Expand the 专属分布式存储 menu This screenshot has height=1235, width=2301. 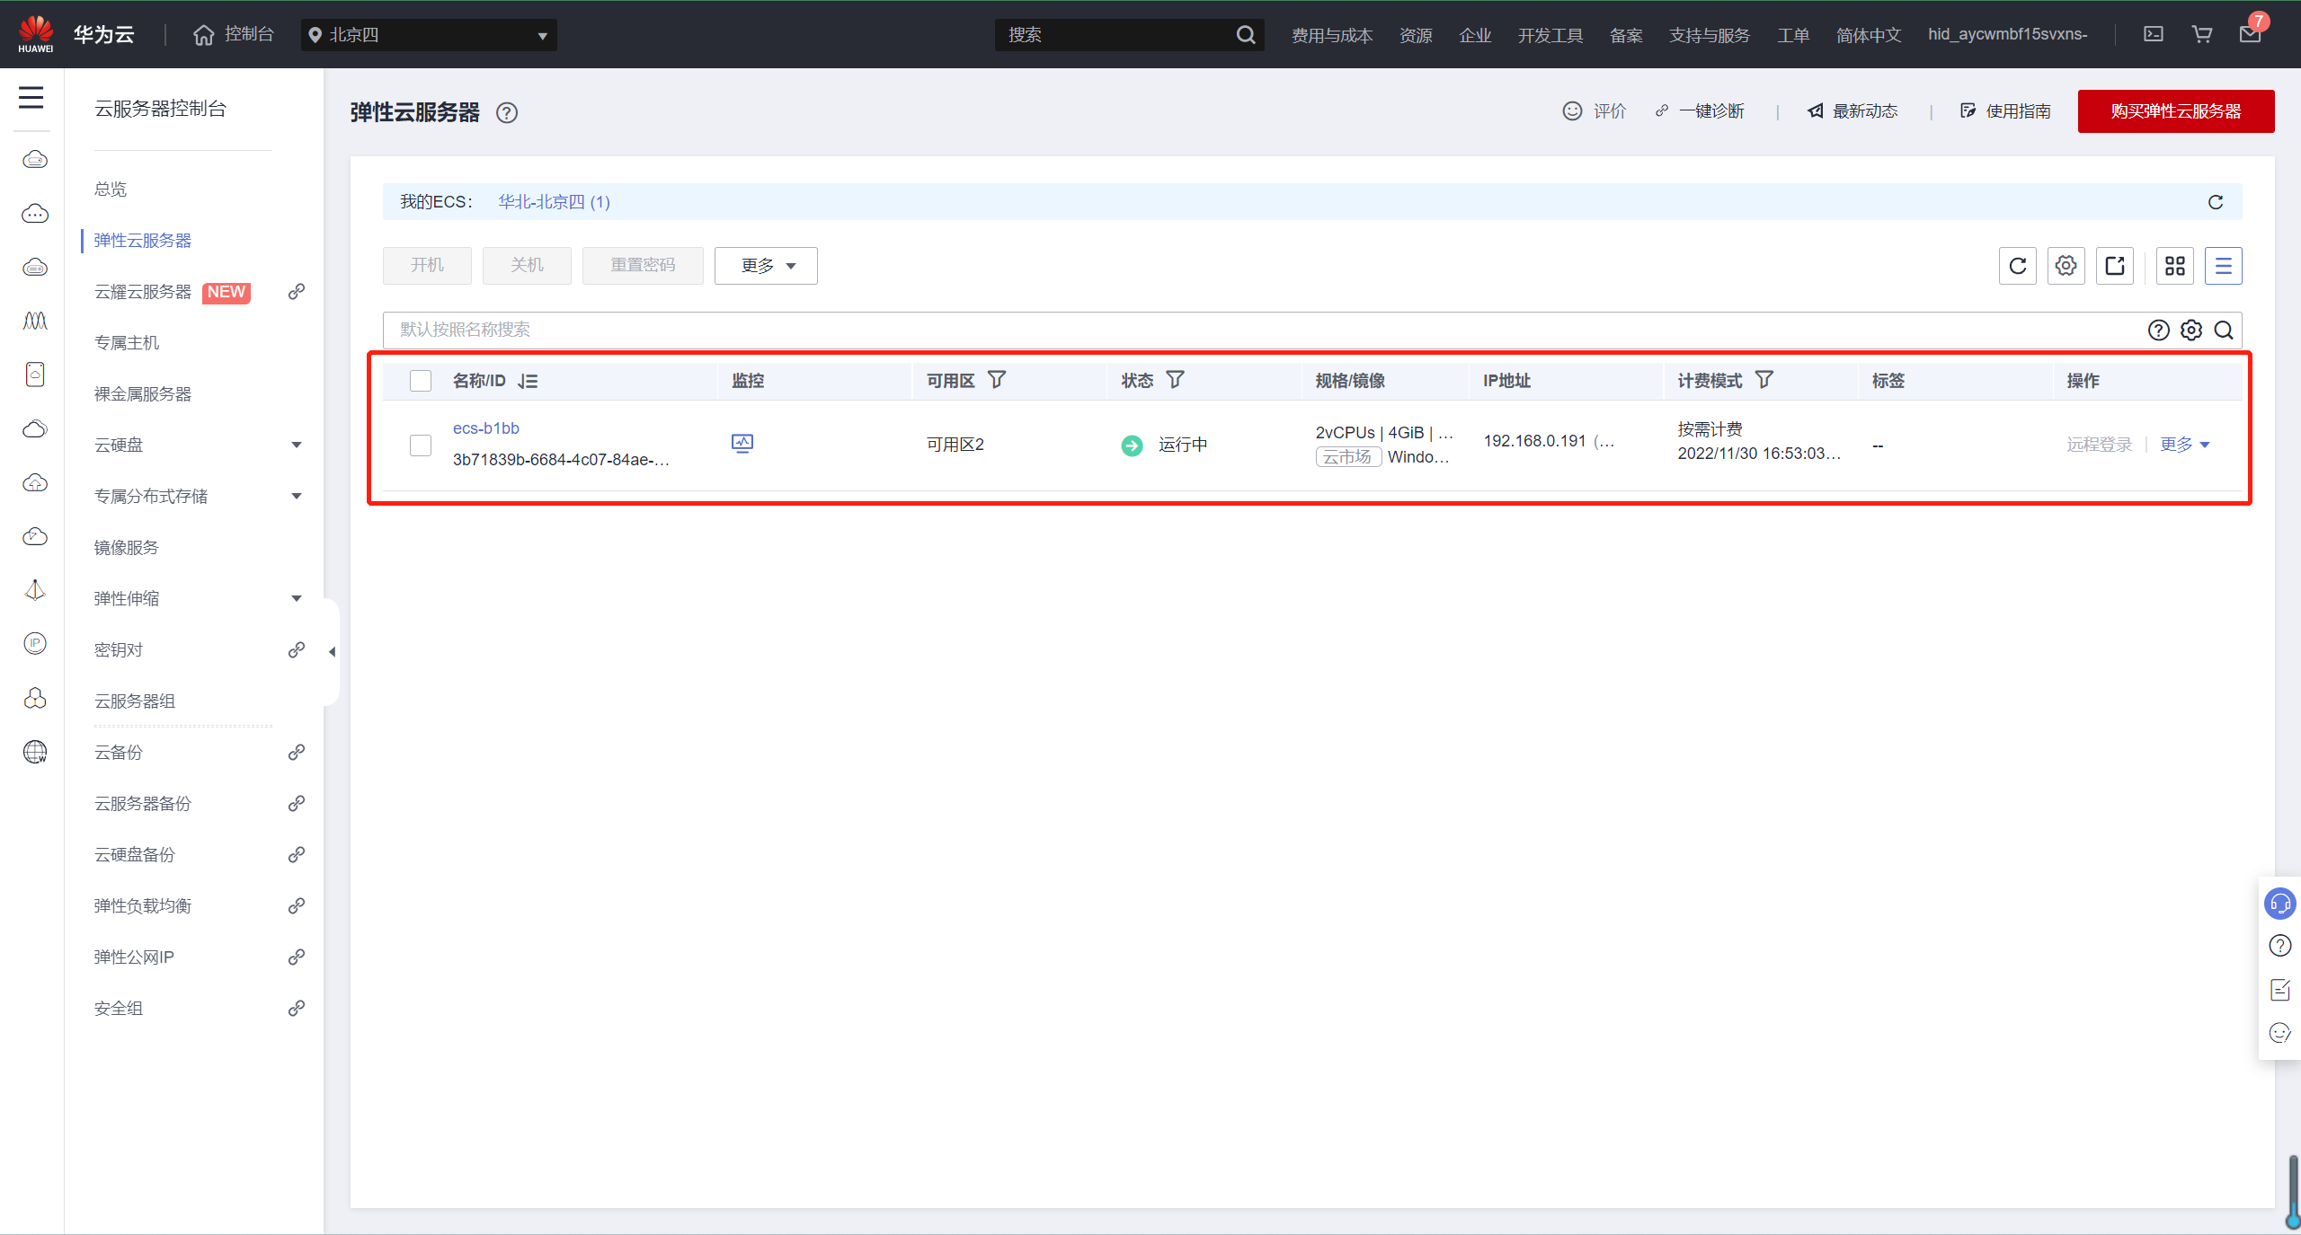[297, 496]
